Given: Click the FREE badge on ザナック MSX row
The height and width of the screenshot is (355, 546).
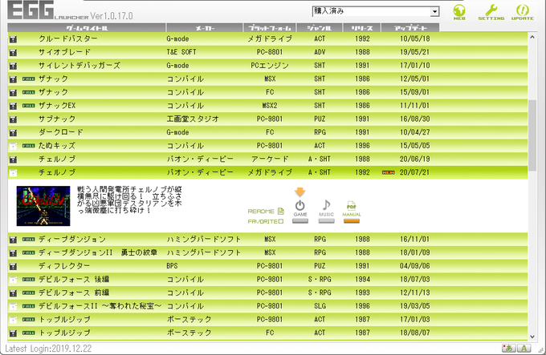Looking at the screenshot, I should tap(29, 79).
